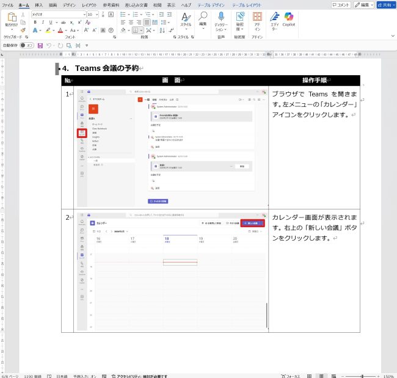
Task: Open the Editor (エディター) tool
Action: (274, 18)
